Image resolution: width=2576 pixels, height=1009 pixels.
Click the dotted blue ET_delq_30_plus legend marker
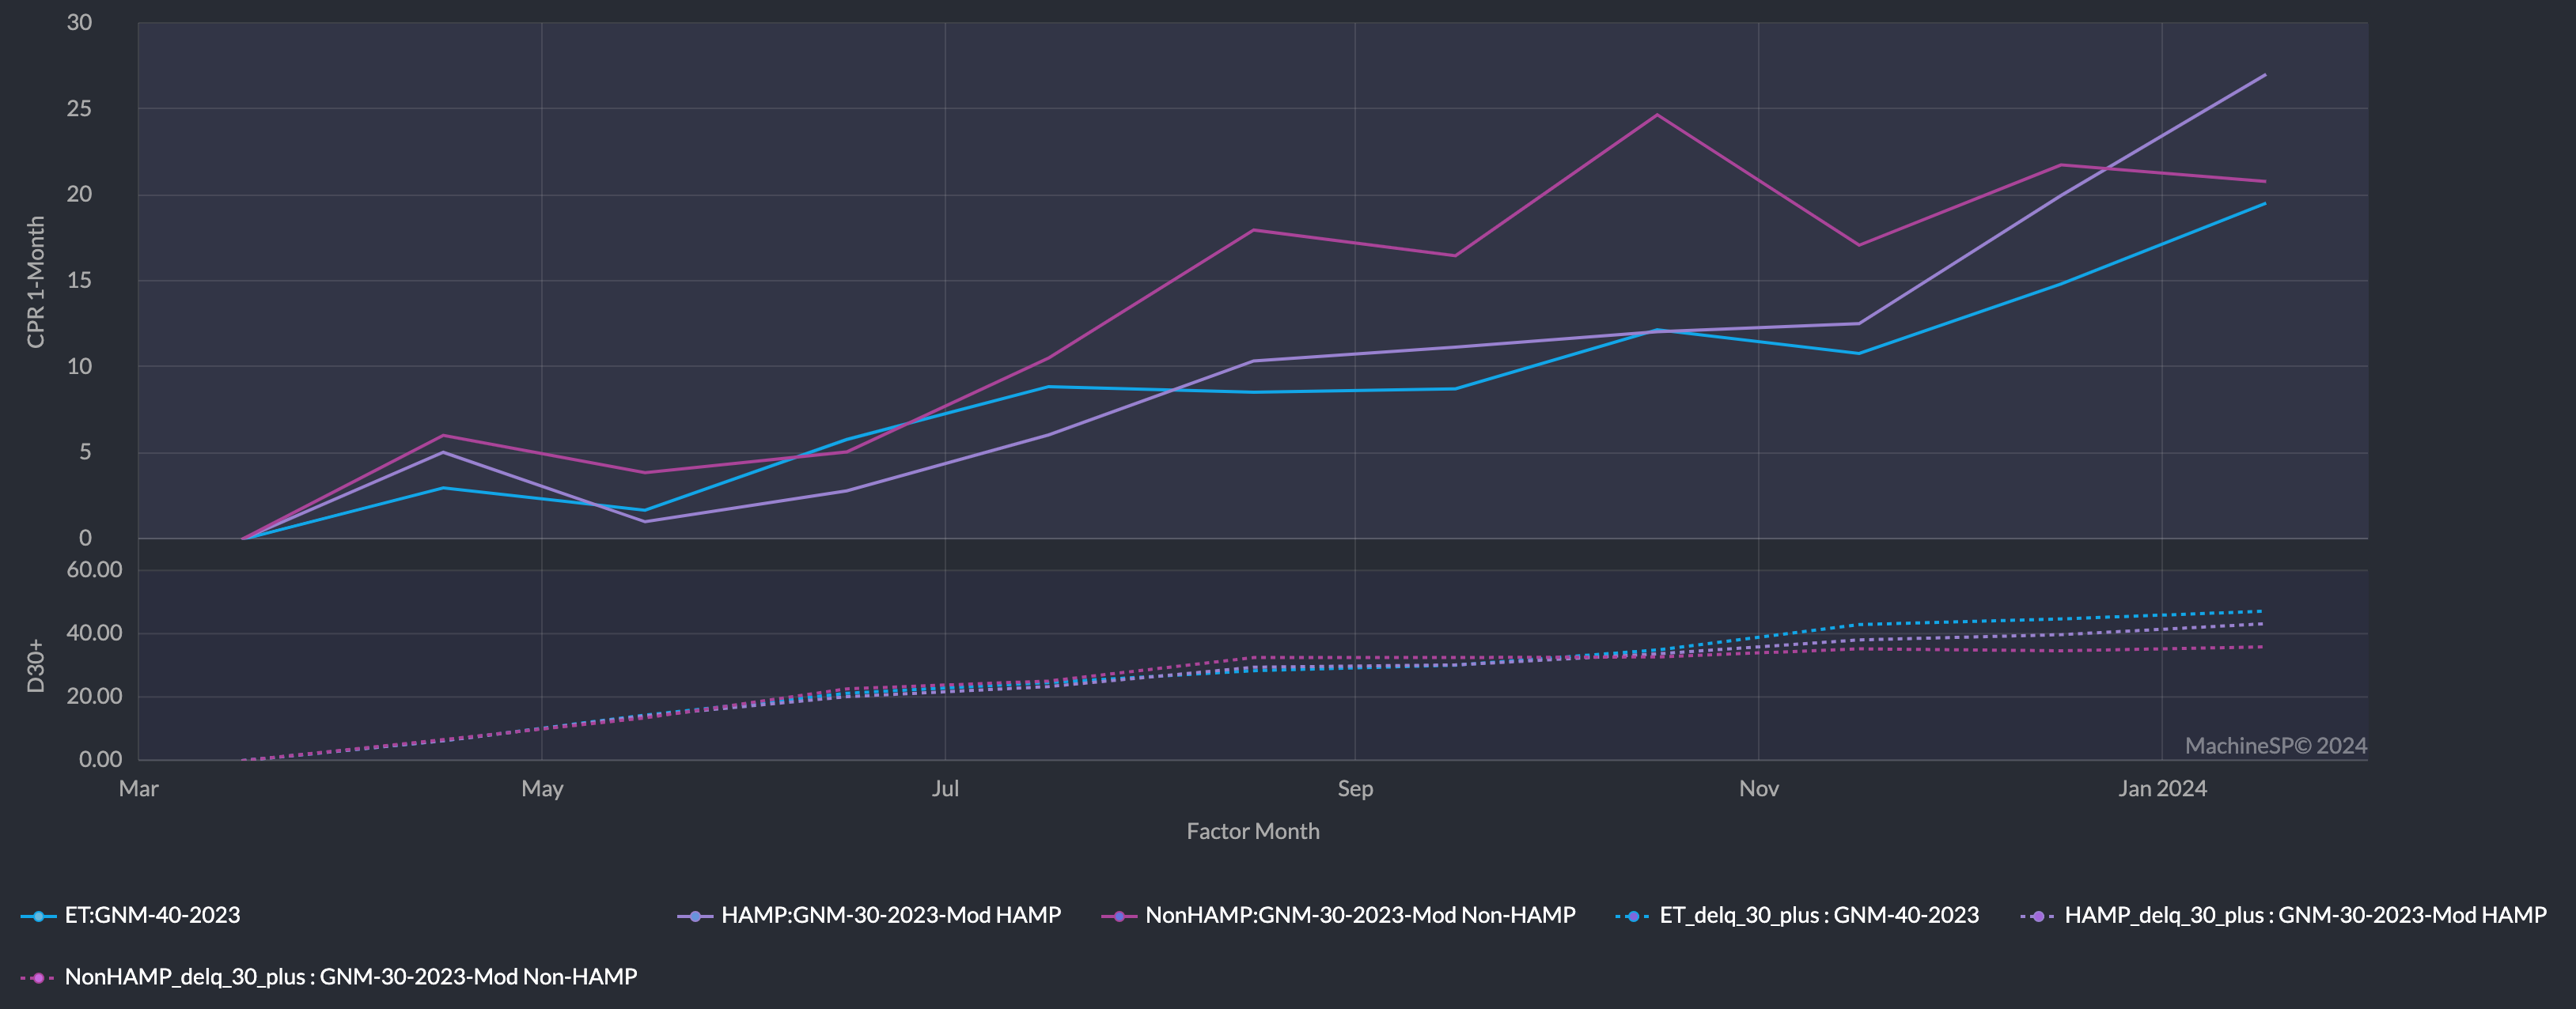pyautogui.click(x=1633, y=916)
